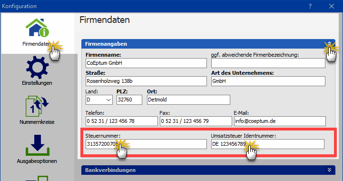Click the Telefon input field
Image resolution: width=343 pixels, height=181 pixels.
click(x=122, y=121)
